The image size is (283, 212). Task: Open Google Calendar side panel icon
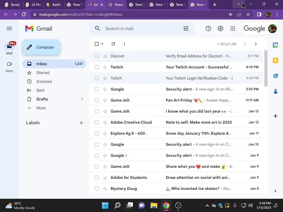pyautogui.click(x=276, y=45)
